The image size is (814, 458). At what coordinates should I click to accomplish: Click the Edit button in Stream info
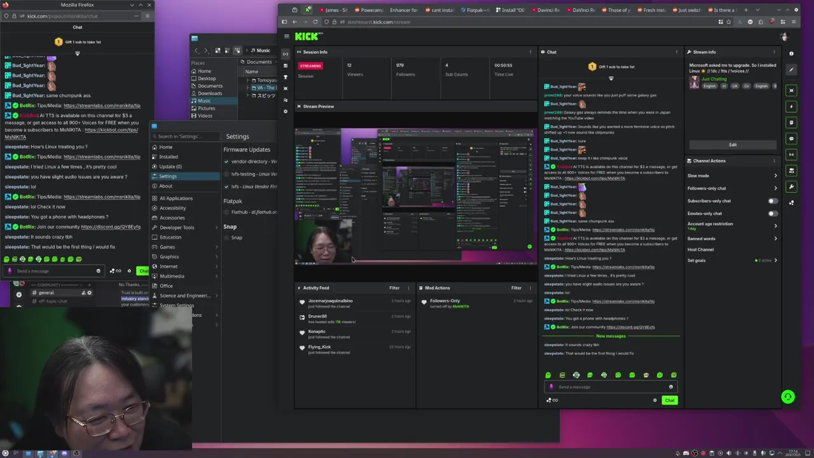click(x=733, y=145)
